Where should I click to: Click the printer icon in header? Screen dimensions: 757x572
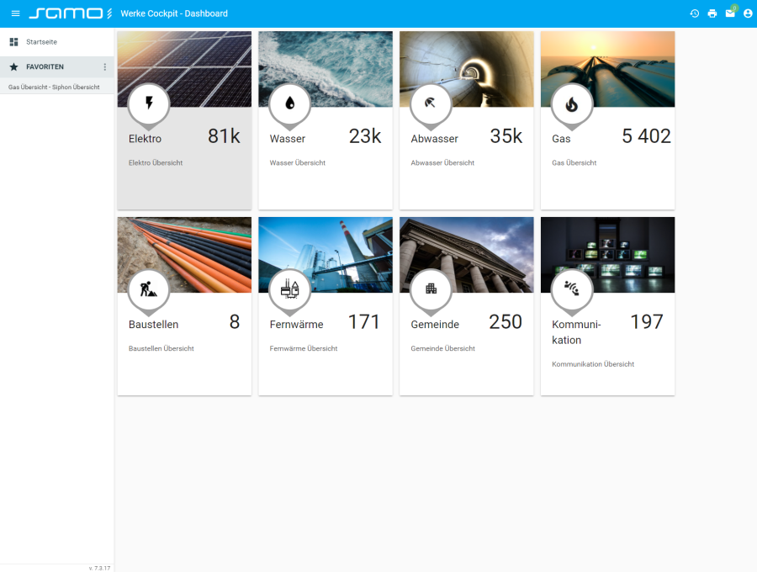pos(712,13)
